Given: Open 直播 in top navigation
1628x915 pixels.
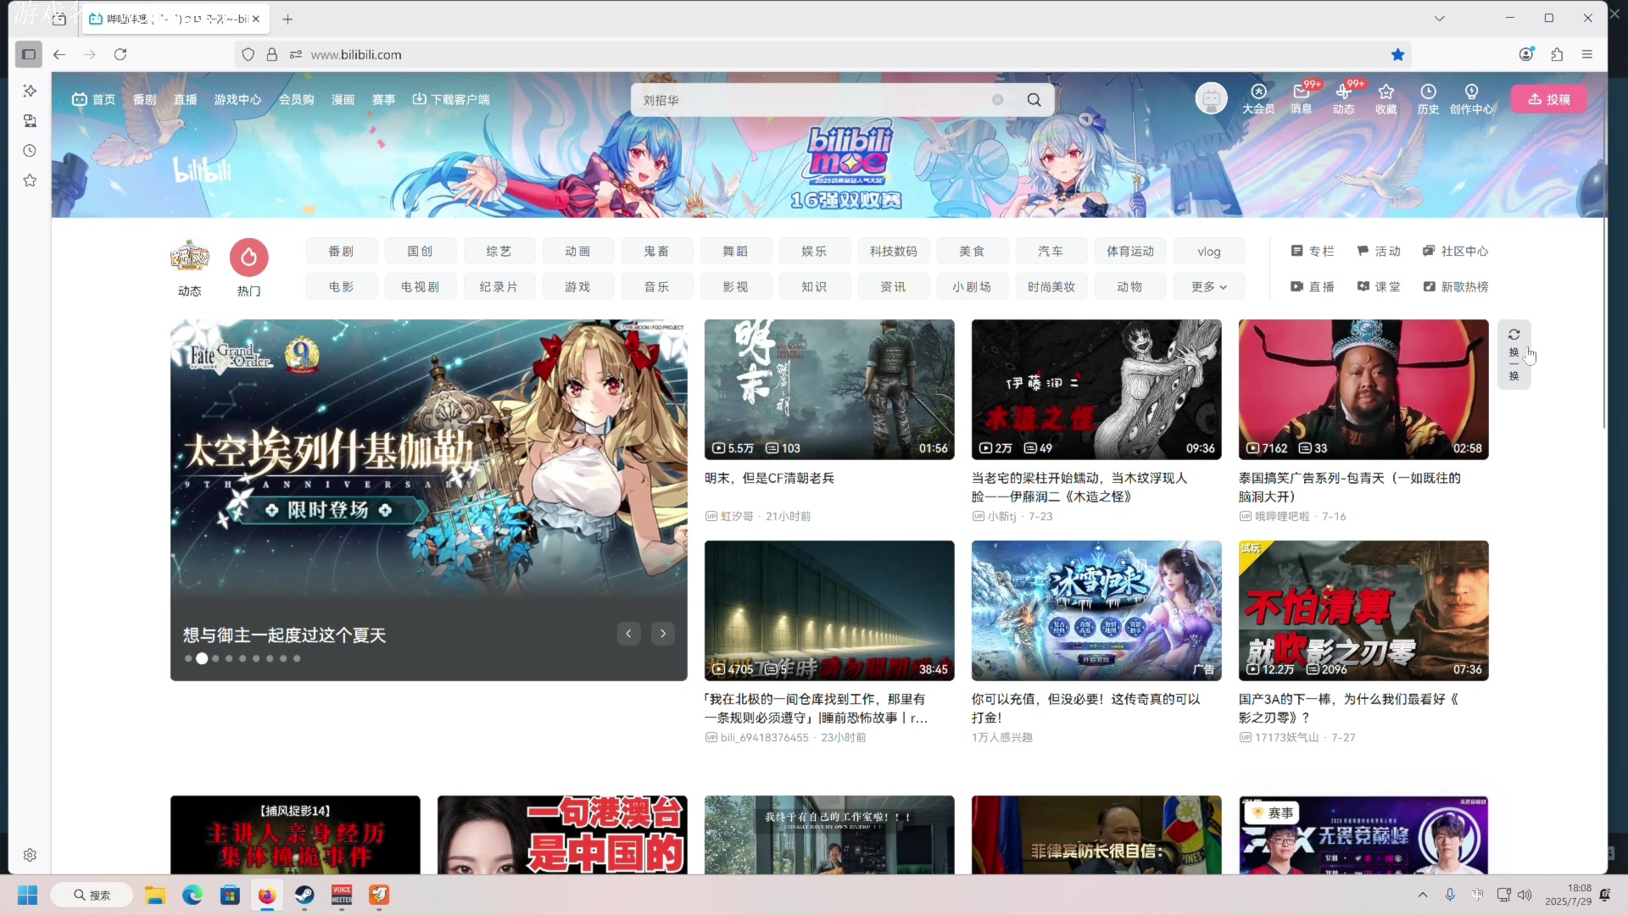Looking at the screenshot, I should point(185,99).
